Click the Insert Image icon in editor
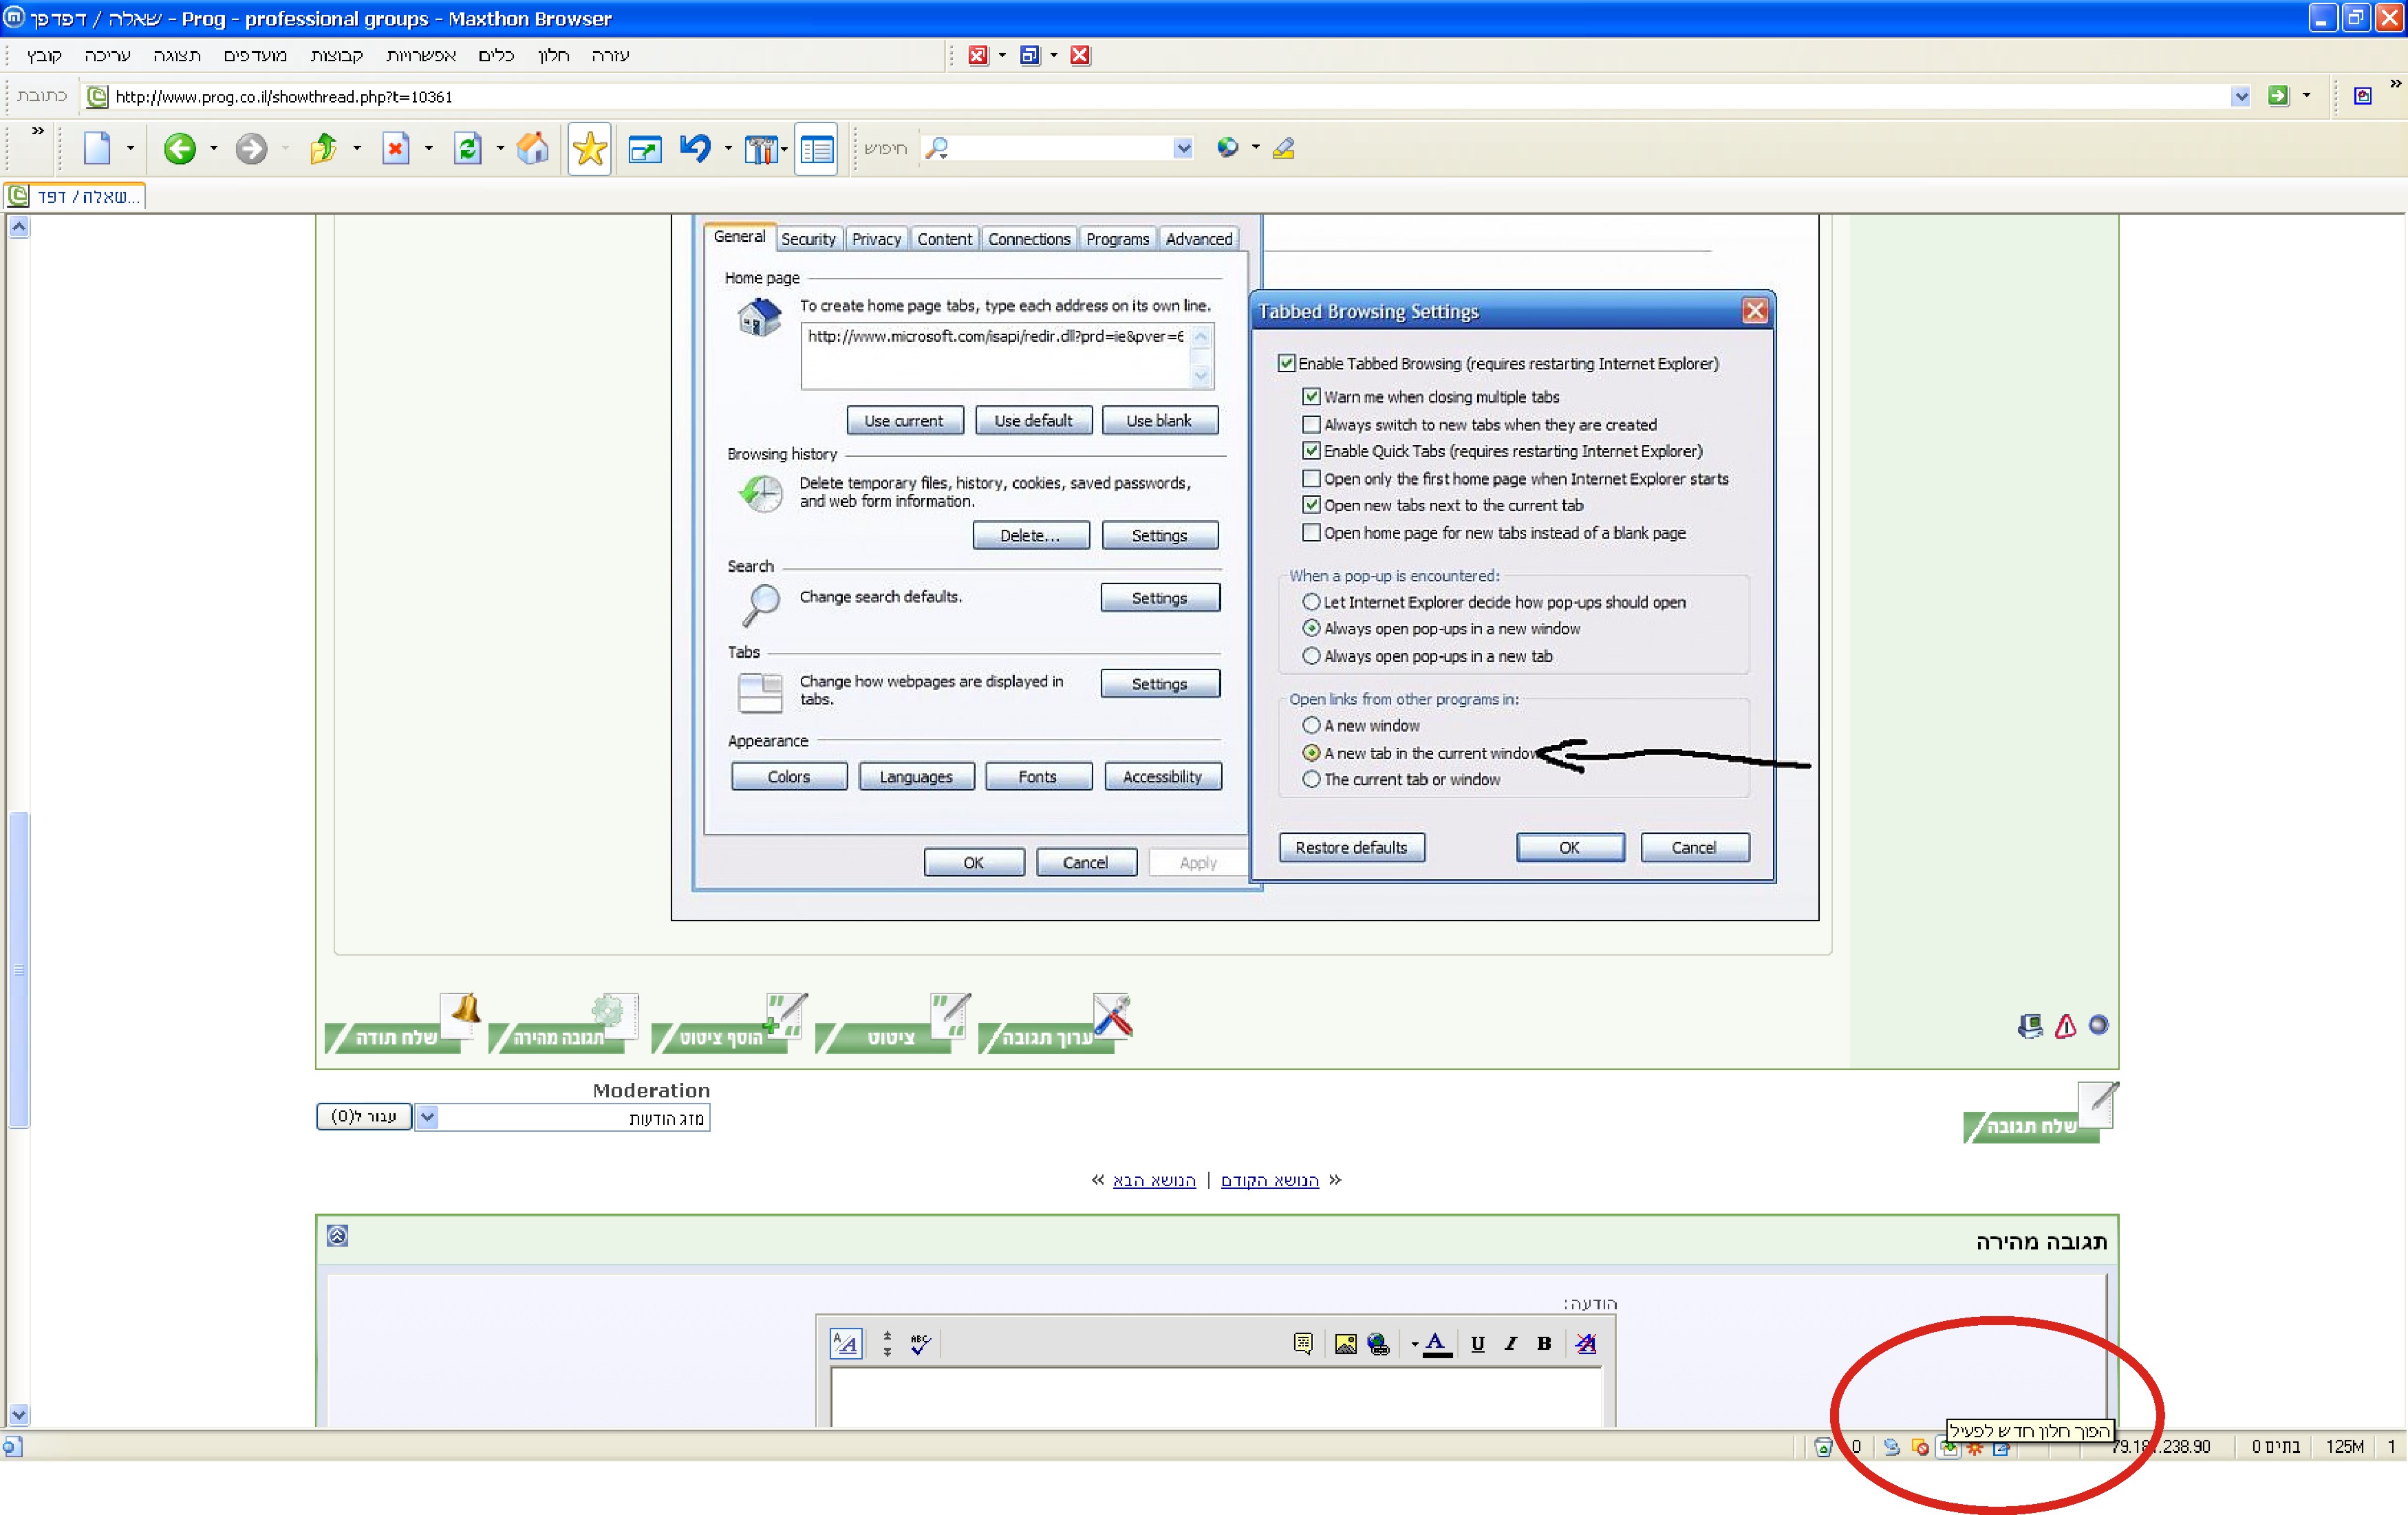This screenshot has height=1515, width=2408. [x=1345, y=1344]
